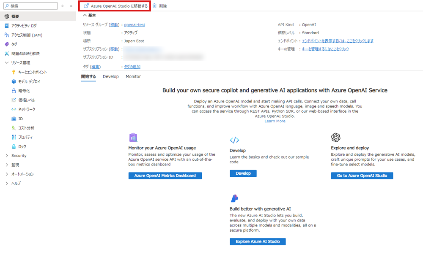Image resolution: width=423 pixels, height=254 pixels.
Task: Click the search magnifier icon
Action: [x=7, y=6]
